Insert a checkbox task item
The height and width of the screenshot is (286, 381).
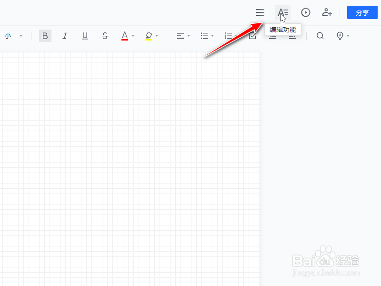coord(252,36)
